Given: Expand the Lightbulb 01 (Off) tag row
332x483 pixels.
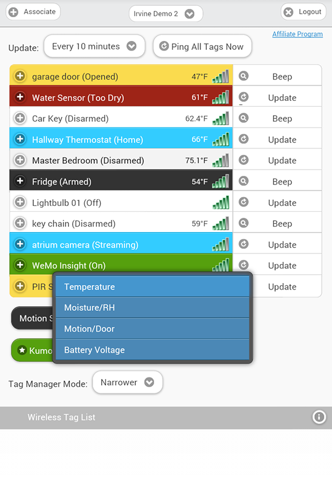Looking at the screenshot, I should coord(121,202).
